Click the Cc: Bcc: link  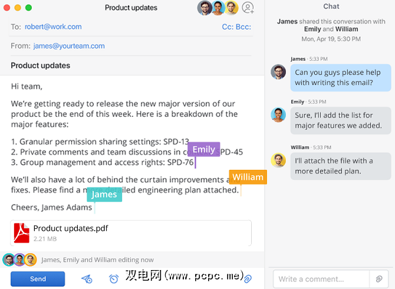click(236, 27)
